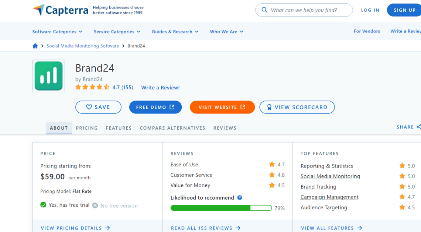
Task: Expand the Who We Are menu
Action: tap(226, 32)
